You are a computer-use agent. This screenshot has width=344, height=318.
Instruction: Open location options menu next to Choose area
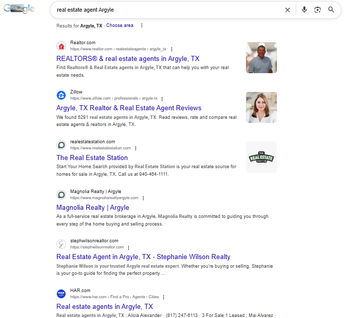pyautogui.click(x=141, y=25)
